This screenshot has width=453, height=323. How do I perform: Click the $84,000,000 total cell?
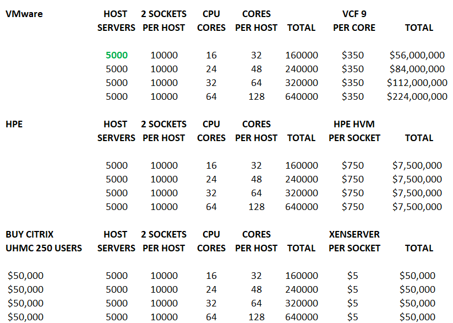pyautogui.click(x=417, y=69)
